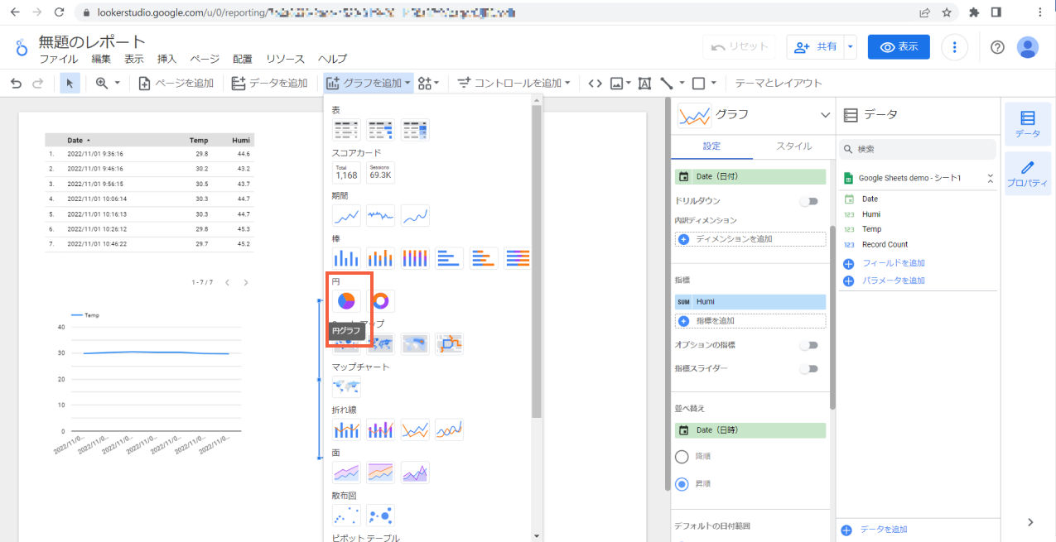This screenshot has width=1056, height=542.
Task: Select the pie chart icon
Action: pyautogui.click(x=346, y=300)
